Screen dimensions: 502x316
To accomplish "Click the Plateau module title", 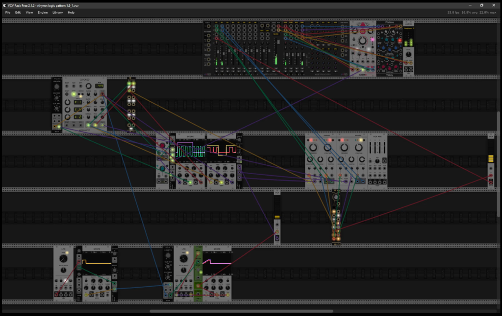I will click(x=389, y=23).
